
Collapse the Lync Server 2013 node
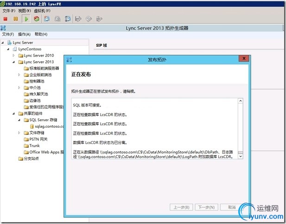tap(13, 62)
